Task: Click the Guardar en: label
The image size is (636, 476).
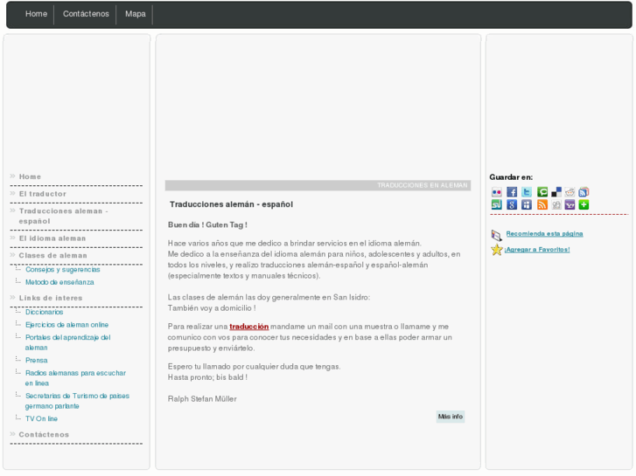Action: click(511, 177)
